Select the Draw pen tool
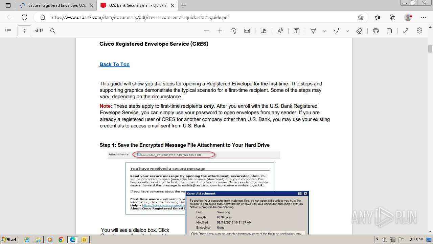This screenshot has width=433, height=244. pos(313,31)
